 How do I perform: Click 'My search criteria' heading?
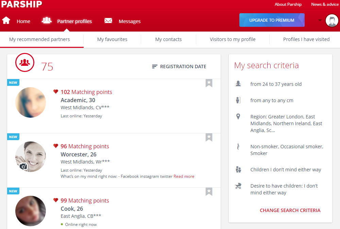[x=267, y=65]
